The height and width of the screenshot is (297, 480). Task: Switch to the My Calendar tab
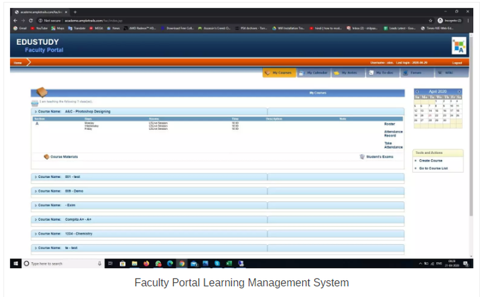point(314,73)
